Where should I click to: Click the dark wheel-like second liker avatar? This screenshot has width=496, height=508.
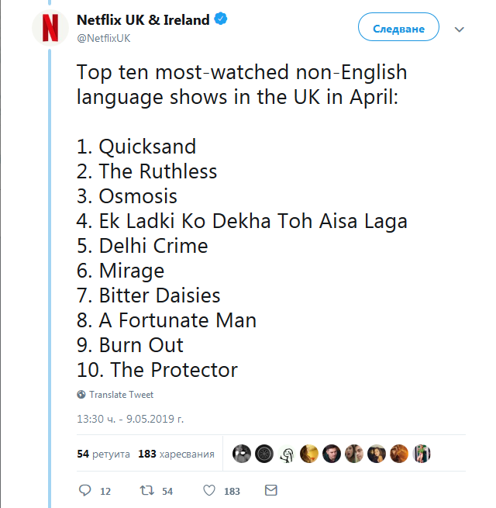(264, 454)
